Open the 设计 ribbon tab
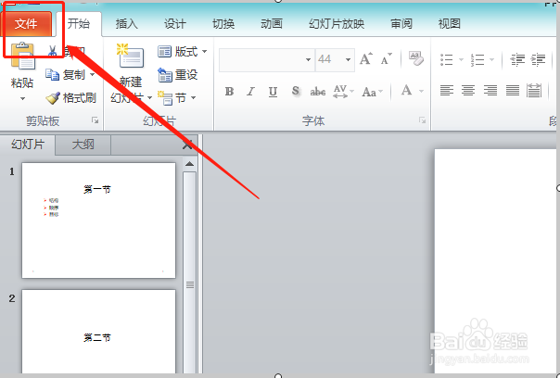Viewport: 560px width, 378px height. [x=175, y=24]
